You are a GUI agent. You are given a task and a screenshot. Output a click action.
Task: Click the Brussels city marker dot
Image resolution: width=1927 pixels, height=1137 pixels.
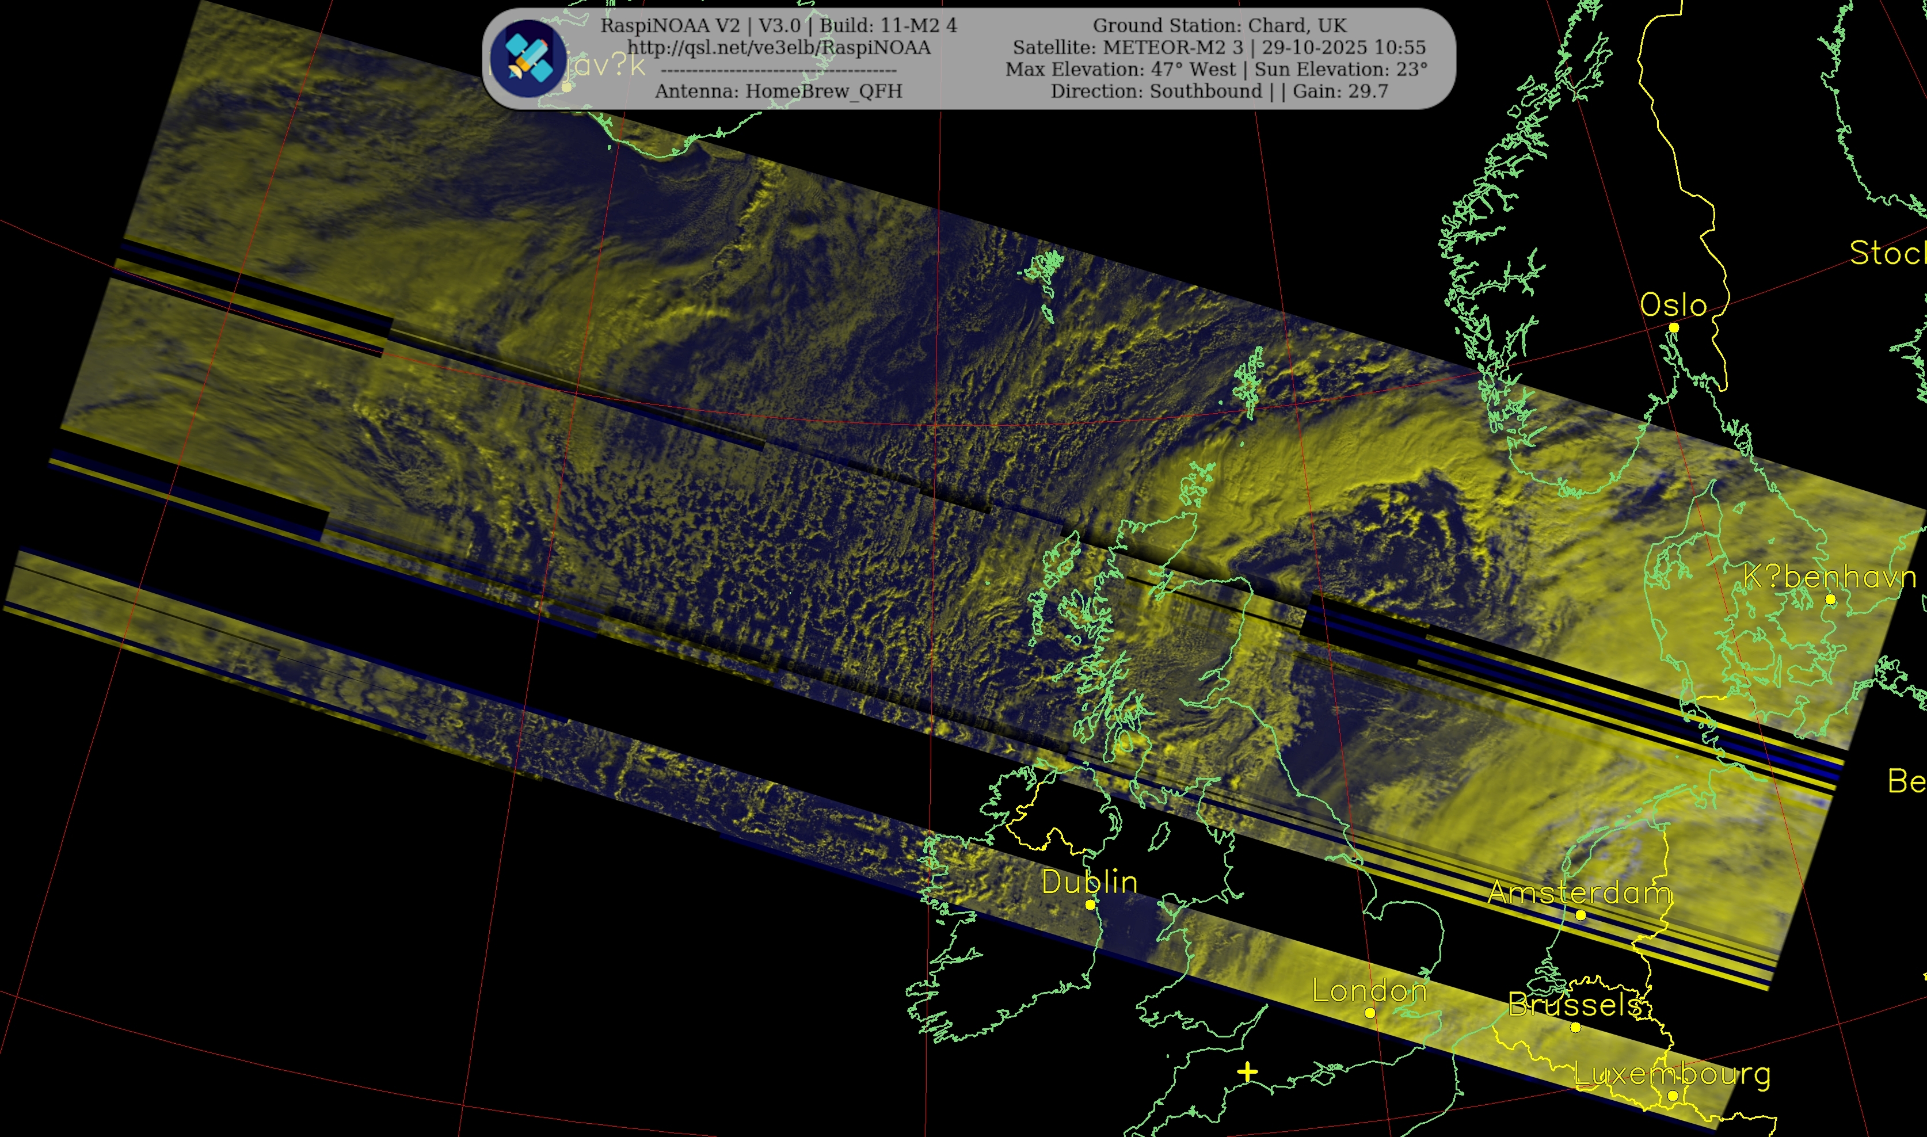pyautogui.click(x=1575, y=1028)
